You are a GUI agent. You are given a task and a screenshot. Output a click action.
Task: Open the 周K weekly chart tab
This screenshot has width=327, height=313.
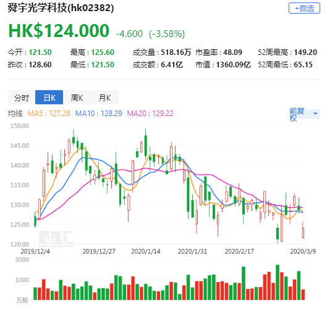click(77, 98)
